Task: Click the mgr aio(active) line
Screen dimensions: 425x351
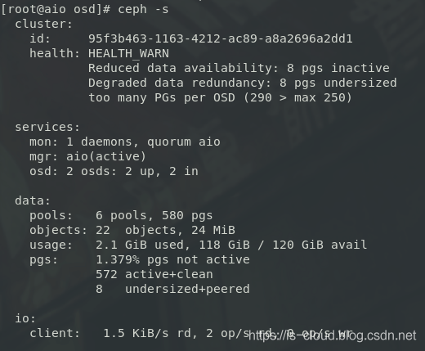Action: point(87,156)
